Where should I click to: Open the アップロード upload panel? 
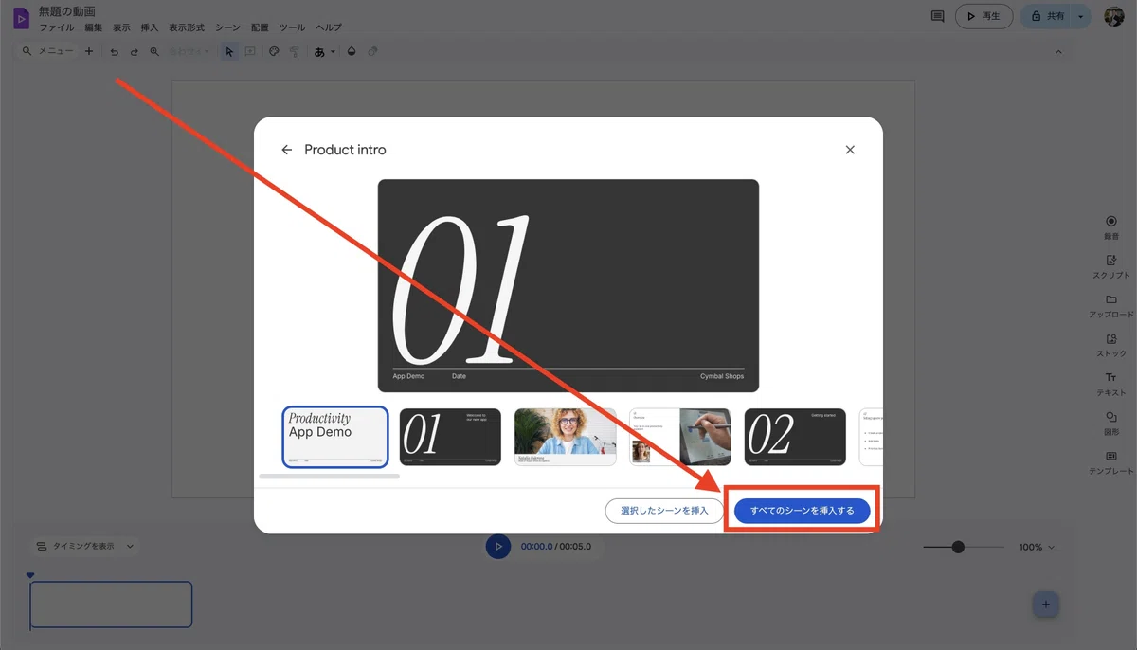pos(1111,305)
